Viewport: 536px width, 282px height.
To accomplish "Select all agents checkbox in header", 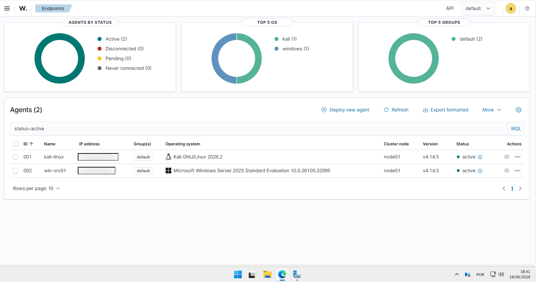I will [15, 144].
